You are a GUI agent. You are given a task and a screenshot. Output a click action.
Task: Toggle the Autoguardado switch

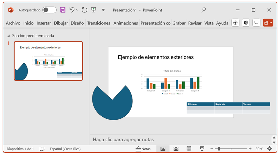[50, 10]
